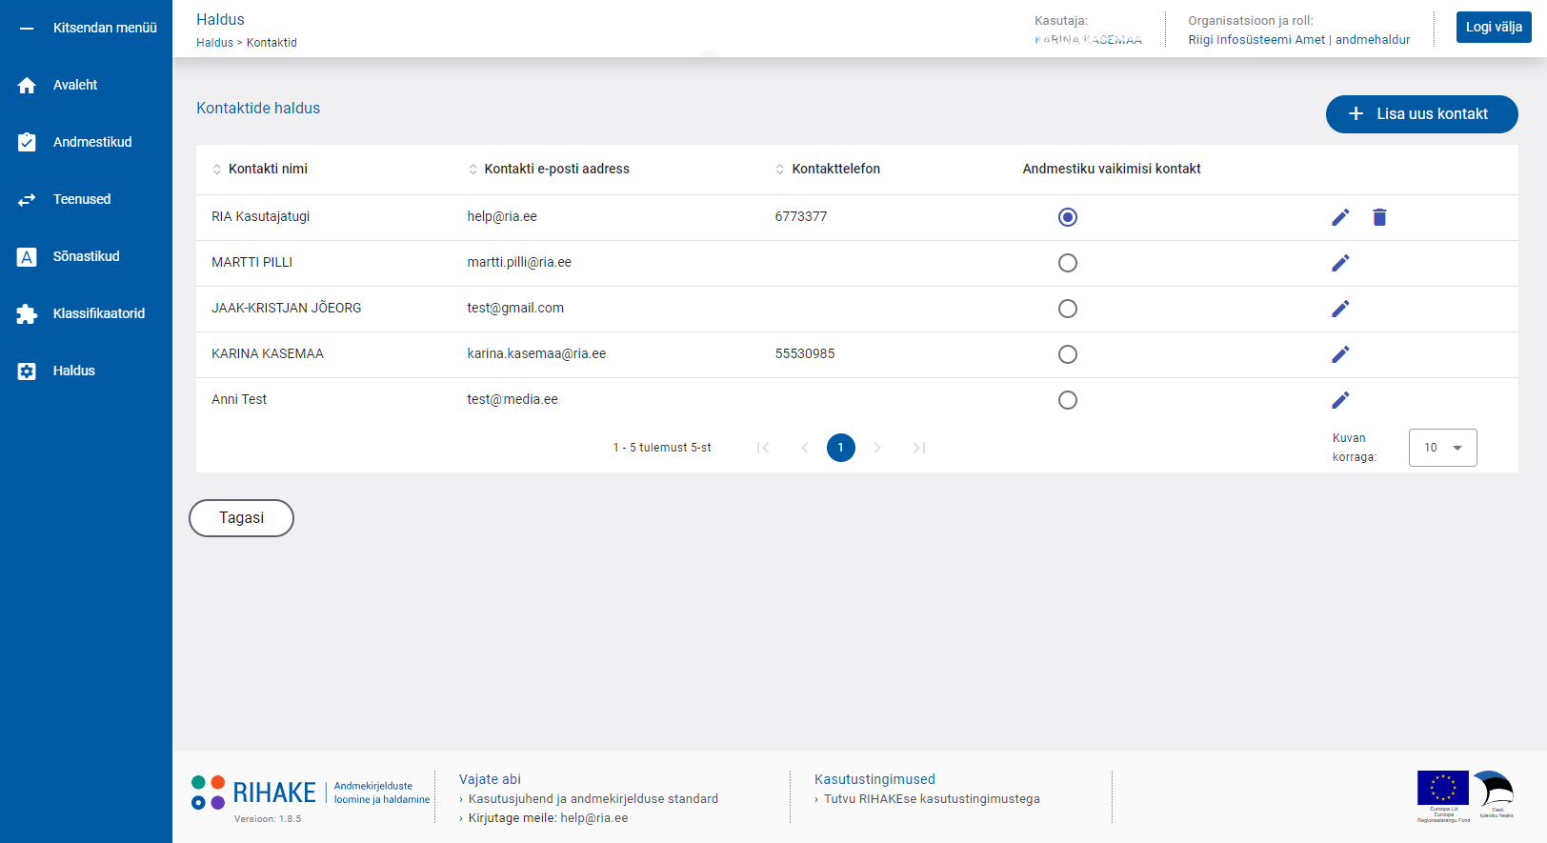Image resolution: width=1547 pixels, height=843 pixels.
Task: Delete RIA Kasutajatugi contact with trash icon
Action: 1379,217
